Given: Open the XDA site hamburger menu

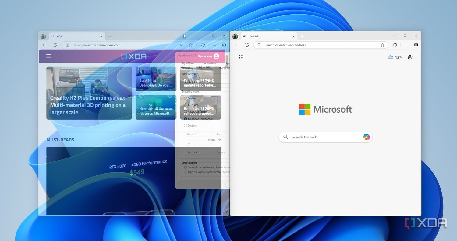Looking at the screenshot, I should 49,56.
